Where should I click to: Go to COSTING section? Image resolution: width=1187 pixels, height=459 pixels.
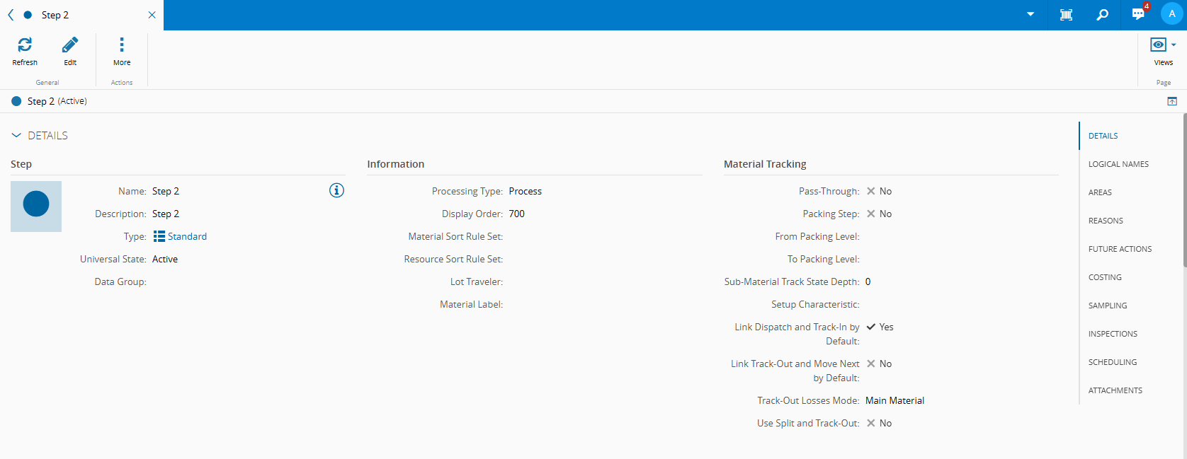[x=1105, y=277]
